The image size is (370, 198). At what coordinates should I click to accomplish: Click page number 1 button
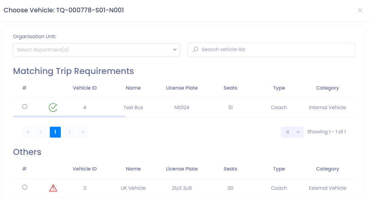pyautogui.click(x=55, y=132)
